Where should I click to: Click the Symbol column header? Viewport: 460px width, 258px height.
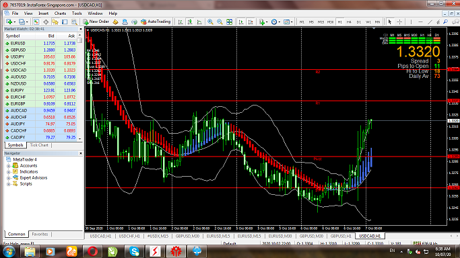pos(20,36)
